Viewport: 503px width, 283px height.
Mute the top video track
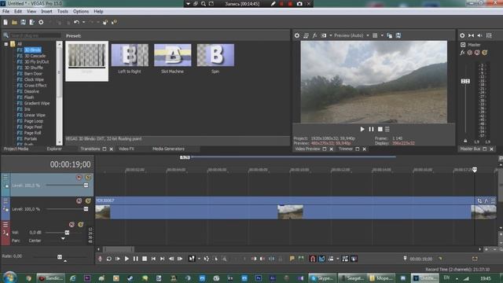79,178
